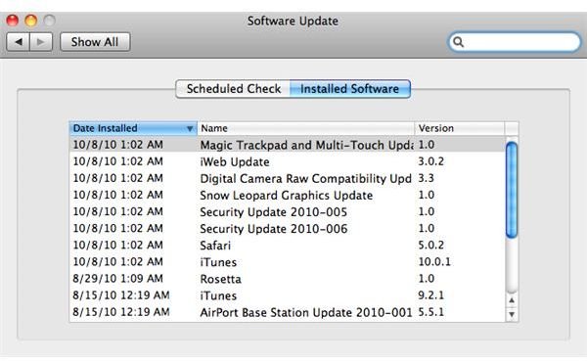Click version 5.5.1 cell
587x361 pixels.
pyautogui.click(x=430, y=312)
